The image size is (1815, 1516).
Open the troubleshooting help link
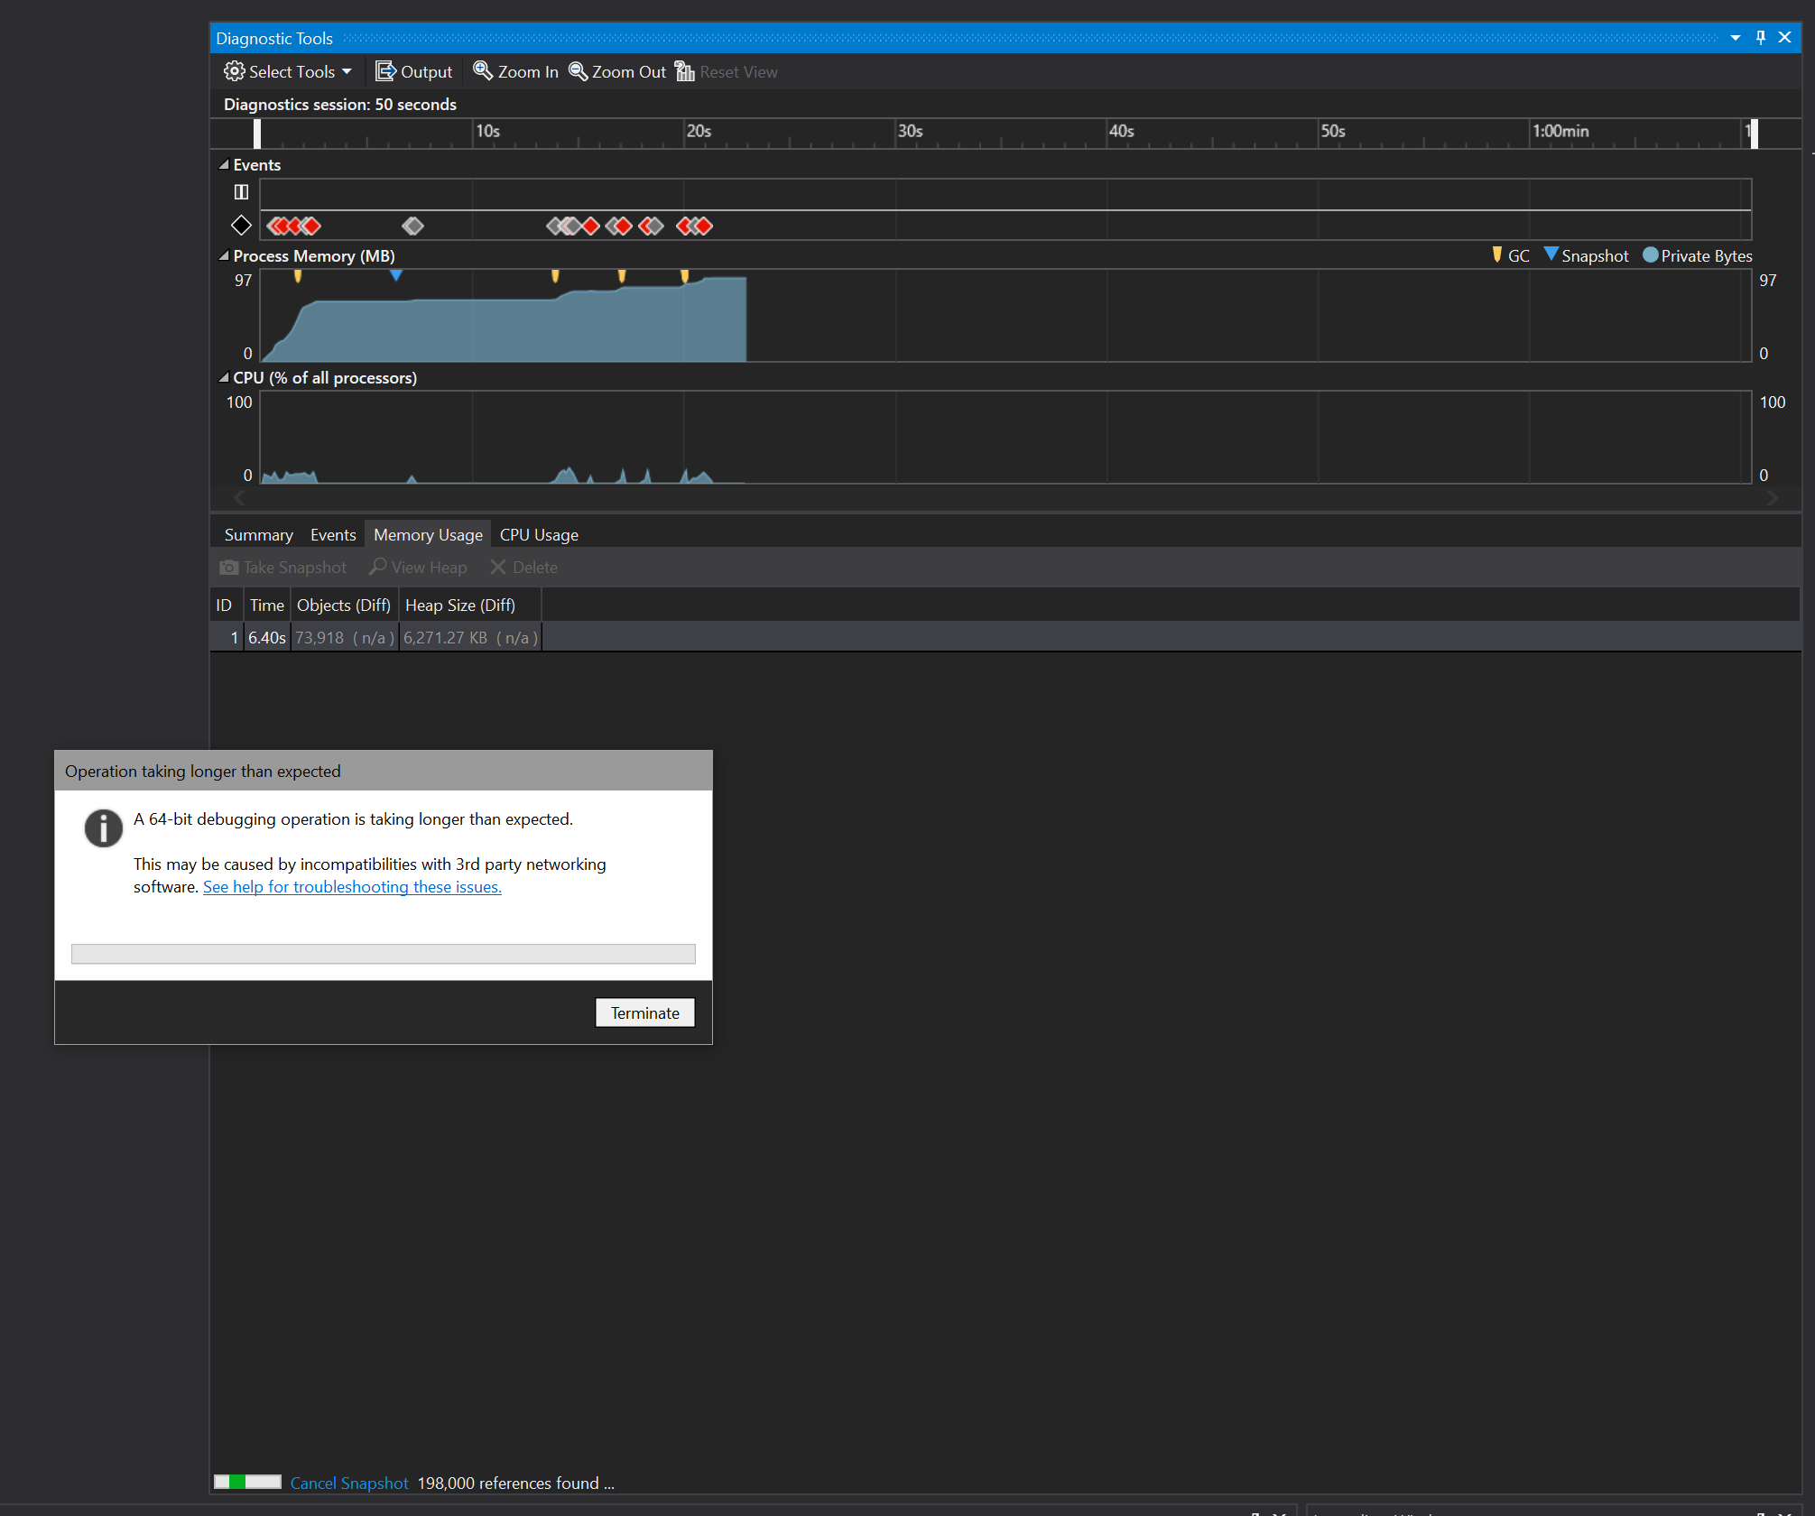tap(352, 887)
